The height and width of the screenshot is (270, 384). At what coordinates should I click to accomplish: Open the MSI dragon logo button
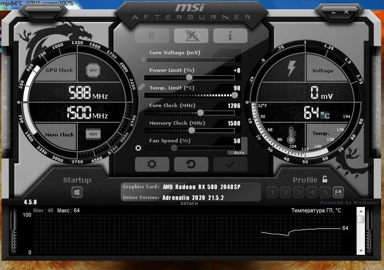[x=191, y=36]
